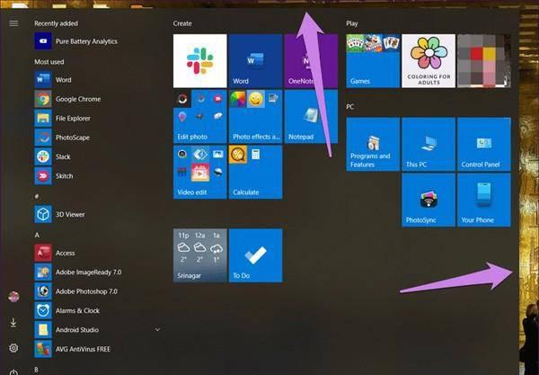The image size is (539, 375).
Task: Launch PhotoScape from the app list
Action: coord(62,138)
